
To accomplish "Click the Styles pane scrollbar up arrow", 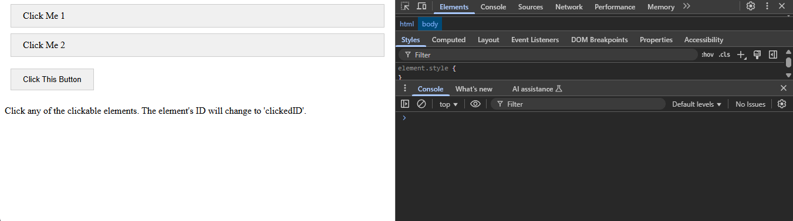I will (x=788, y=52).
